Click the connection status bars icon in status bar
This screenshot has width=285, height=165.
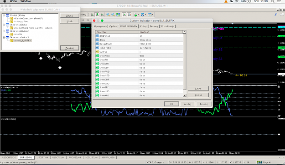tap(259, 162)
